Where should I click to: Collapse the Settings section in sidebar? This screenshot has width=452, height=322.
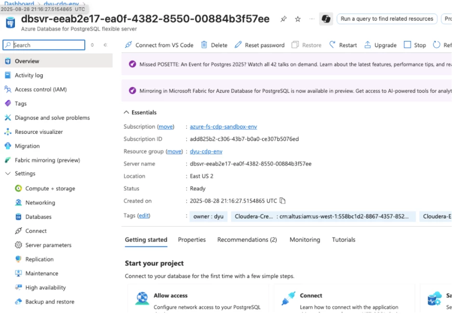[8, 173]
